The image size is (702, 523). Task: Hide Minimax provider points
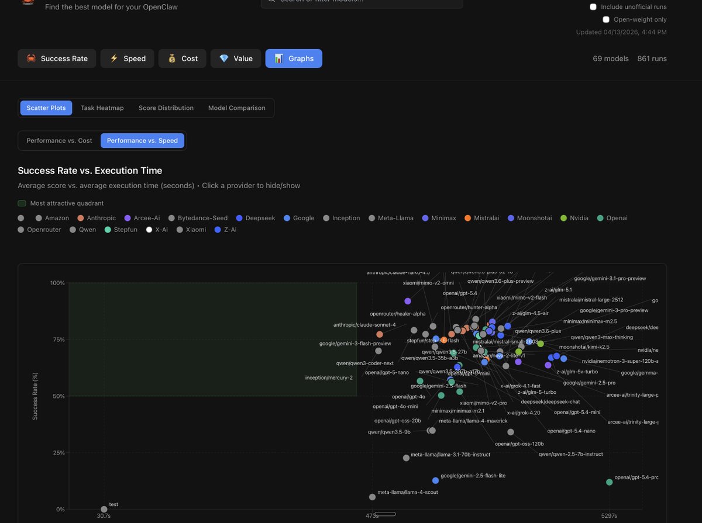coord(439,218)
